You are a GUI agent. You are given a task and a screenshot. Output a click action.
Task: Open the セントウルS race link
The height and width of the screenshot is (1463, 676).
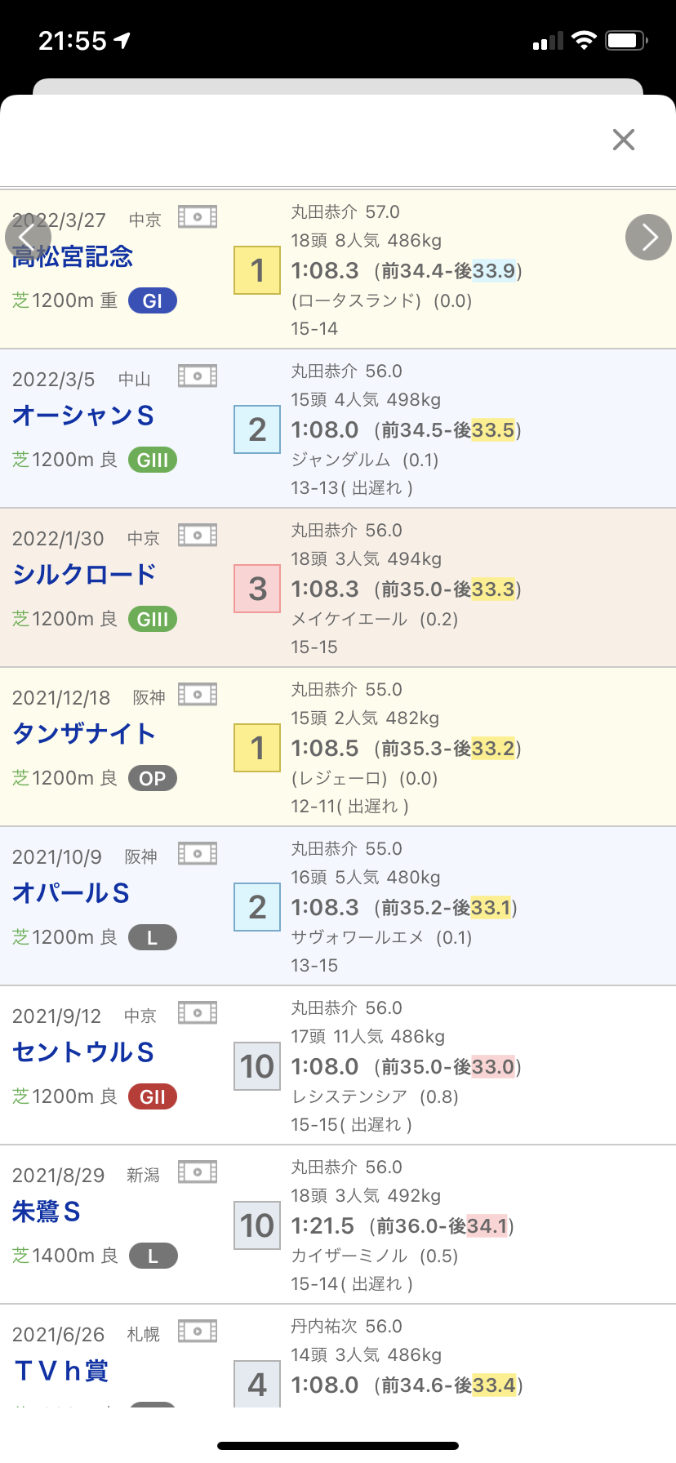click(83, 1052)
